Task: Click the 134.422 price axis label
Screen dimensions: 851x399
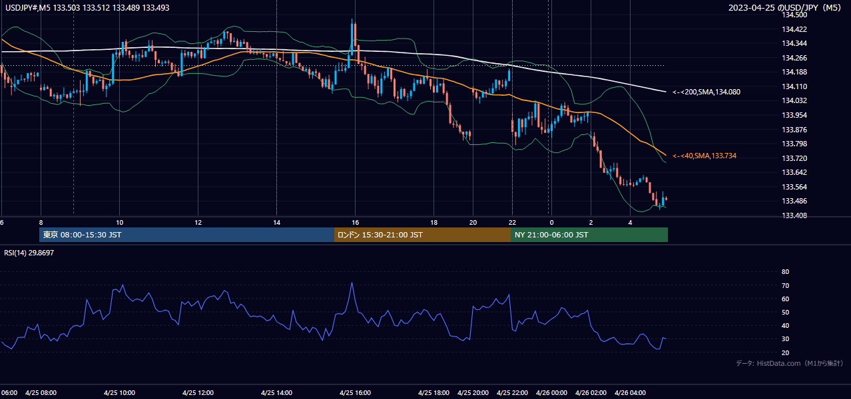Action: [794, 29]
